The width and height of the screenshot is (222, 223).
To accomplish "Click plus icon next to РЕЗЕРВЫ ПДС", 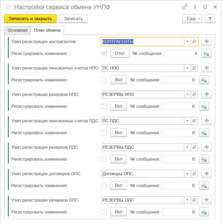I will (206, 147).
